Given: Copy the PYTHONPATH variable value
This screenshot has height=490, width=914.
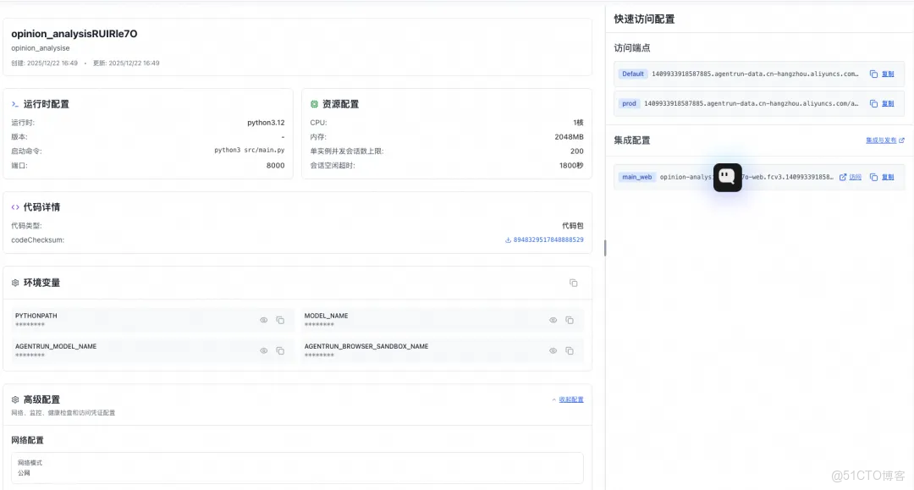Looking at the screenshot, I should 281,320.
